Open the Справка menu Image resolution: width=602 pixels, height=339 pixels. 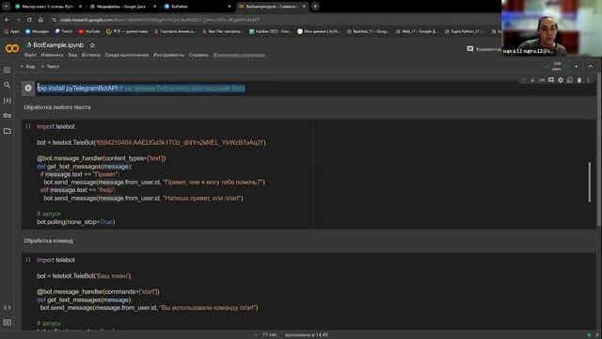point(198,55)
